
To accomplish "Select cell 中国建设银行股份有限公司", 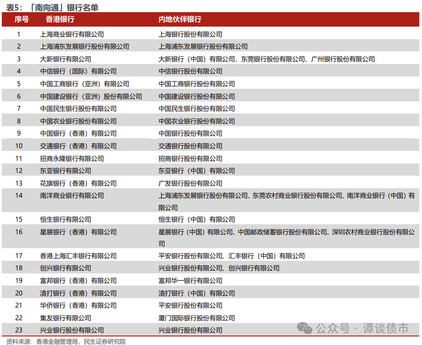I will coord(197,96).
